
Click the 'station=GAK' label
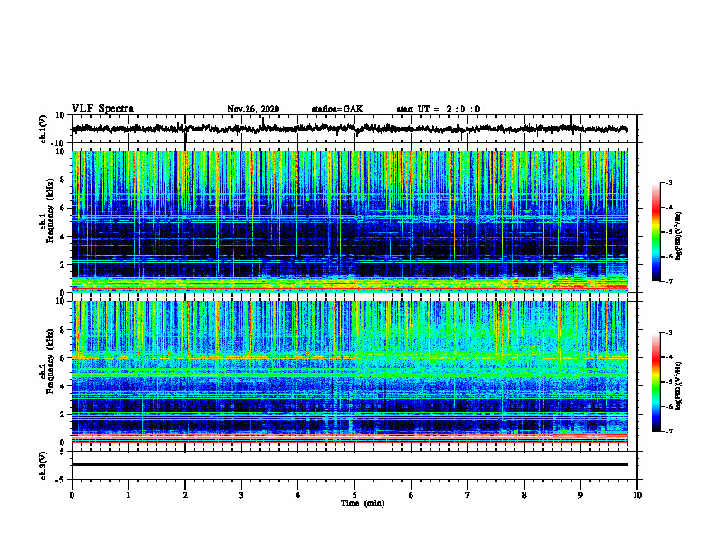pos(337,109)
